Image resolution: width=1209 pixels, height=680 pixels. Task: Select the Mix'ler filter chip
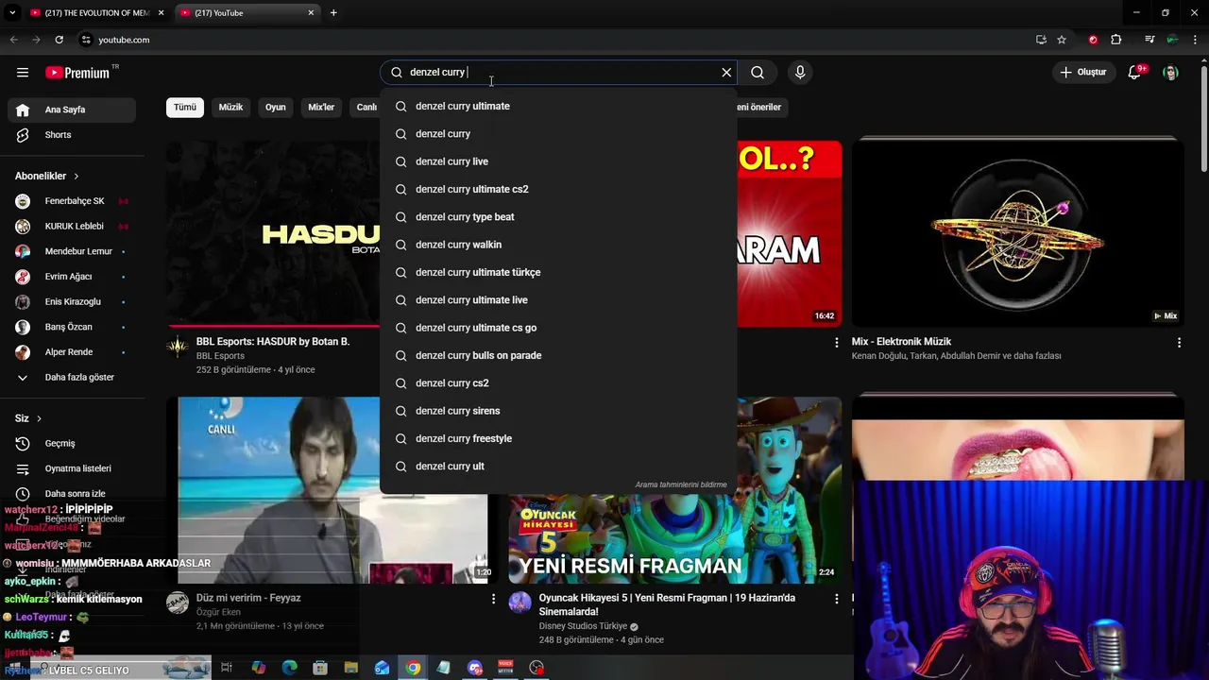click(321, 107)
